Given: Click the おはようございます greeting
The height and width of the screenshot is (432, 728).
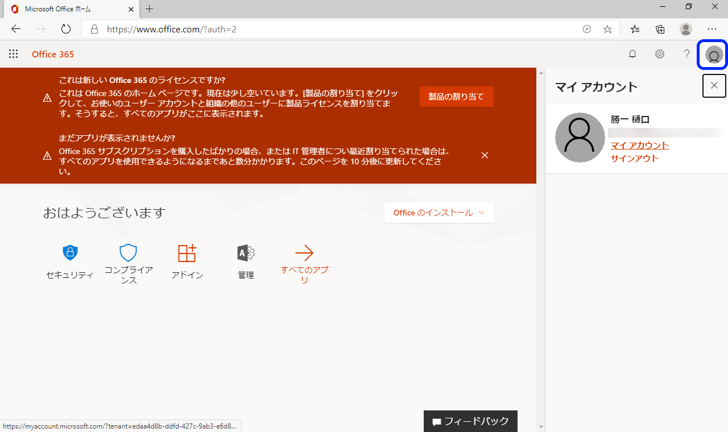Looking at the screenshot, I should tap(104, 213).
